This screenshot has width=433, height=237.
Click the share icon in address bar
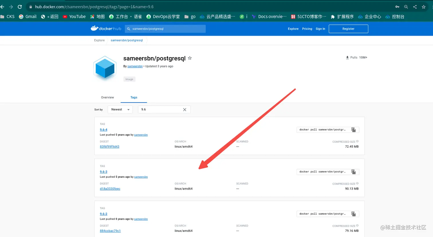pyautogui.click(x=415, y=7)
